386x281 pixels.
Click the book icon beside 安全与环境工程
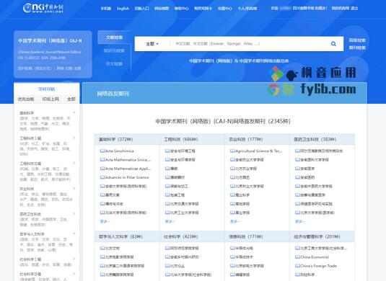[x=167, y=151]
